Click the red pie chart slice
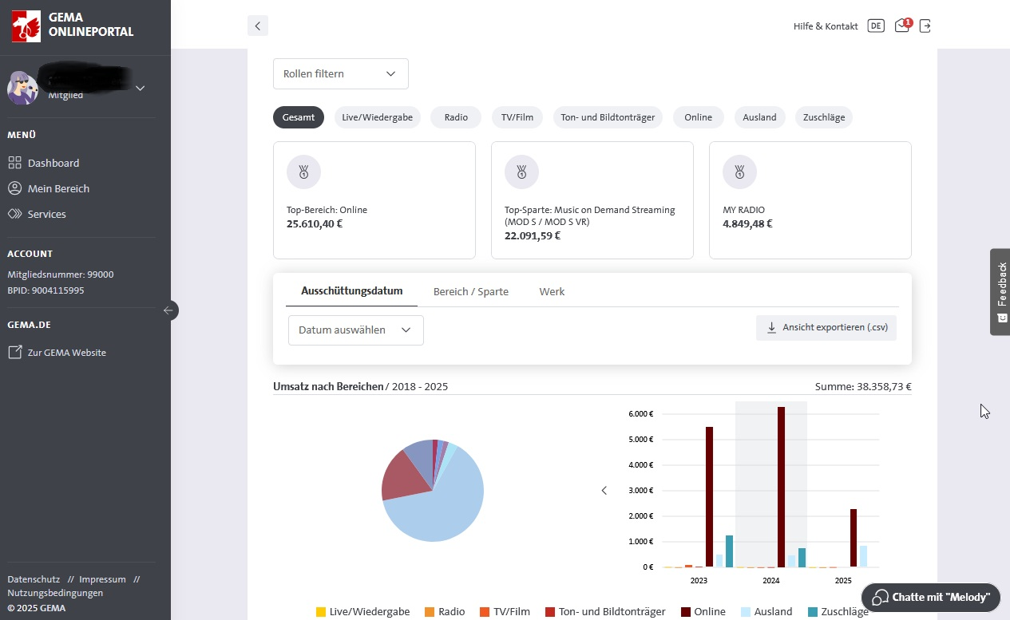The width and height of the screenshot is (1010, 620). [405, 477]
